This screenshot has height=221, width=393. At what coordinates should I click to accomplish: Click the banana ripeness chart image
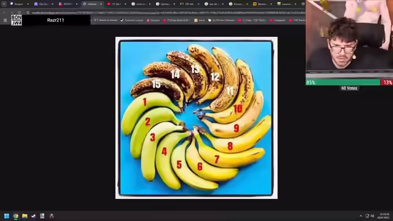[x=196, y=118]
